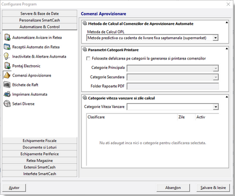Switch to Servere & Baze de Date
Image resolution: width=235 pixels, height=196 pixels.
[39, 14]
